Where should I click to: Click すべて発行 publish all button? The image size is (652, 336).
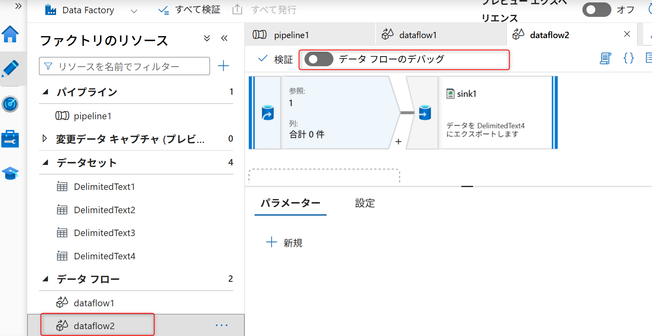coord(265,10)
